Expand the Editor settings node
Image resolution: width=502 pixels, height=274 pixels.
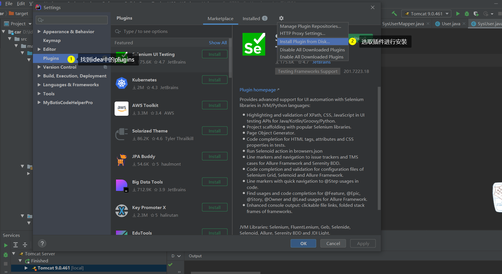[39, 49]
